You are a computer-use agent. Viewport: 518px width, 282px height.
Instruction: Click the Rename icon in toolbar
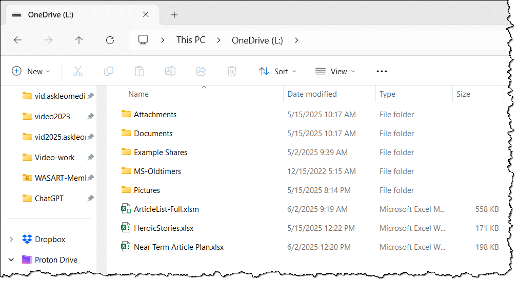pos(170,72)
